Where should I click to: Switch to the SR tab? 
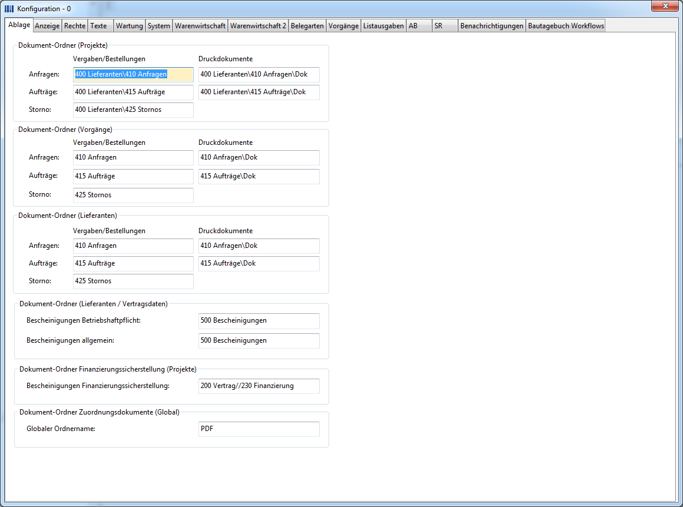[445, 26]
